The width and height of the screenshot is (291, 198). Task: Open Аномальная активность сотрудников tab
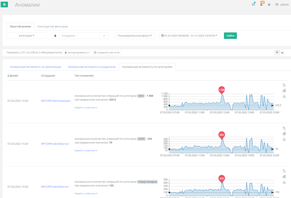92,67
